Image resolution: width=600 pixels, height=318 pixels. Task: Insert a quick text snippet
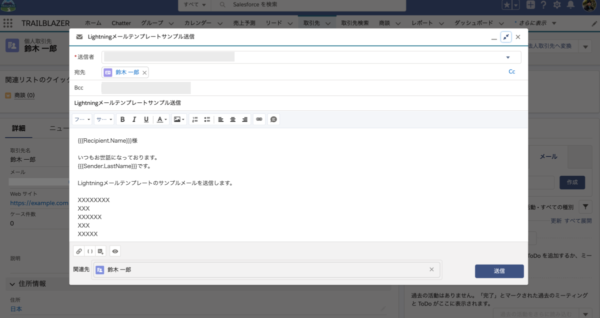(273, 119)
